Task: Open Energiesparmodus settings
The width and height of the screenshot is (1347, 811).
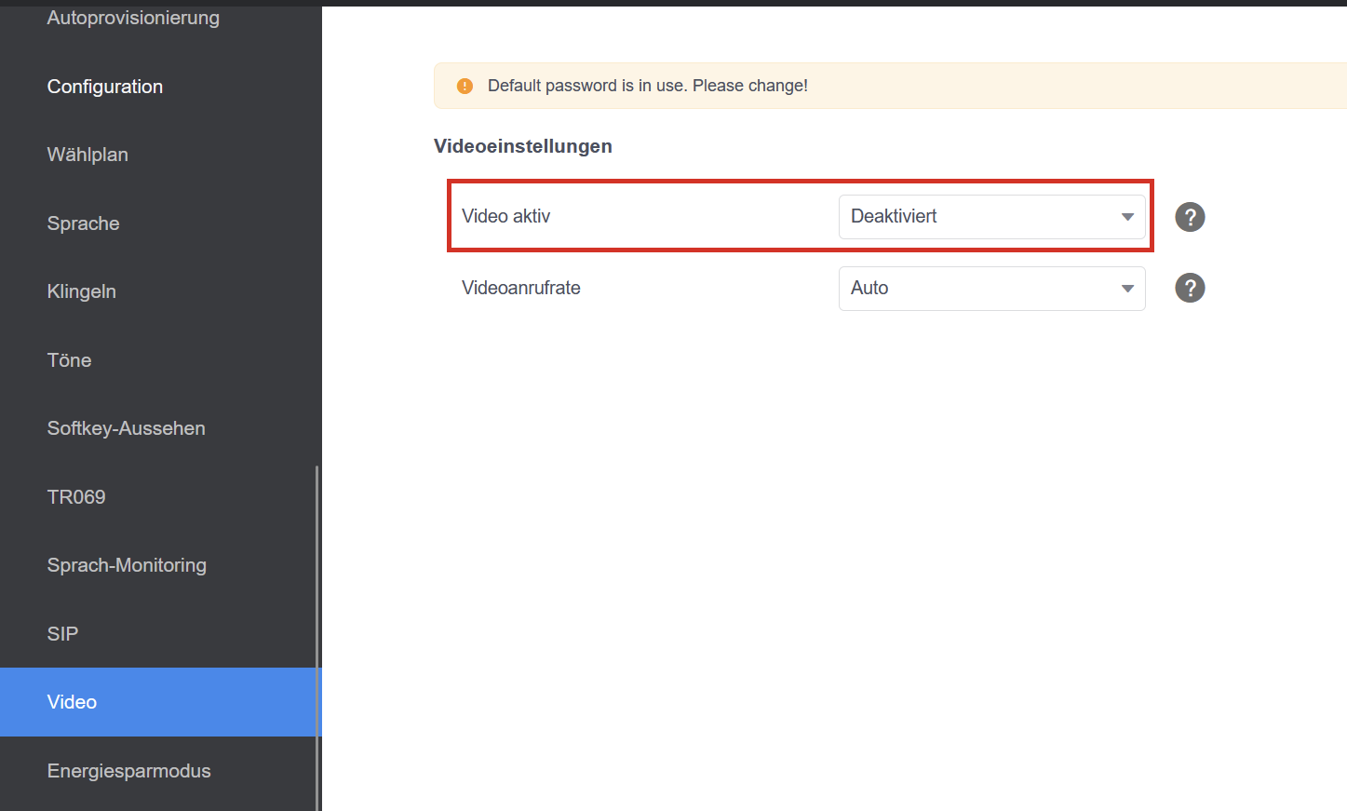Action: pyautogui.click(x=128, y=771)
